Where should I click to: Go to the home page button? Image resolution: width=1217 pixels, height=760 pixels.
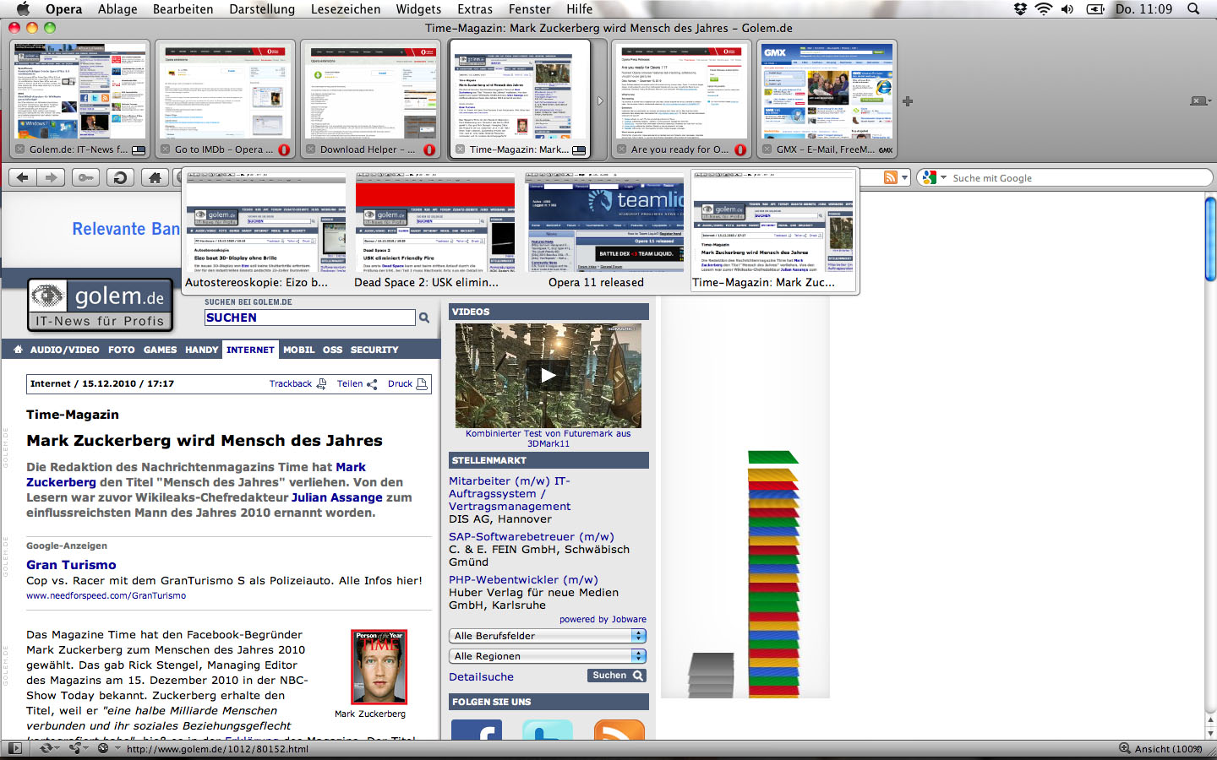pos(154,177)
